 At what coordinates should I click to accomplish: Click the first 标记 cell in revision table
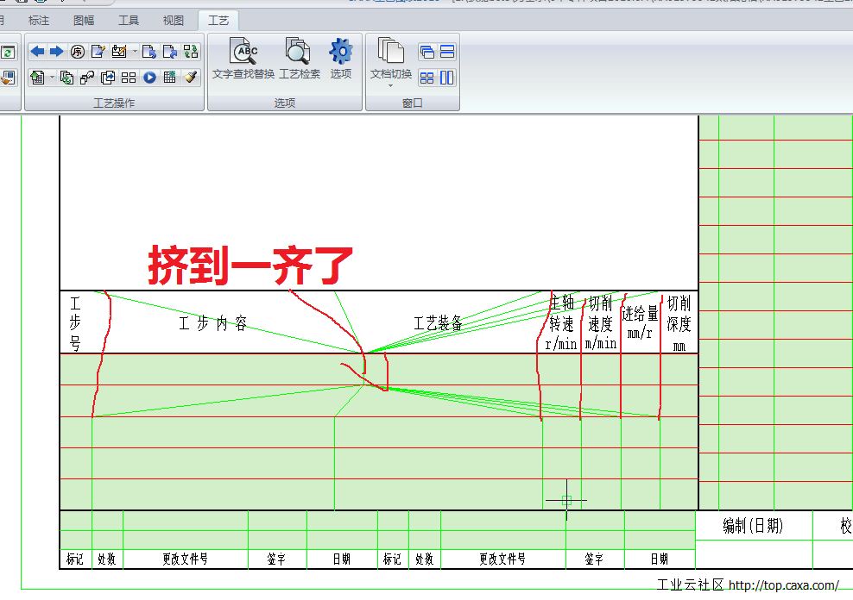(x=75, y=559)
